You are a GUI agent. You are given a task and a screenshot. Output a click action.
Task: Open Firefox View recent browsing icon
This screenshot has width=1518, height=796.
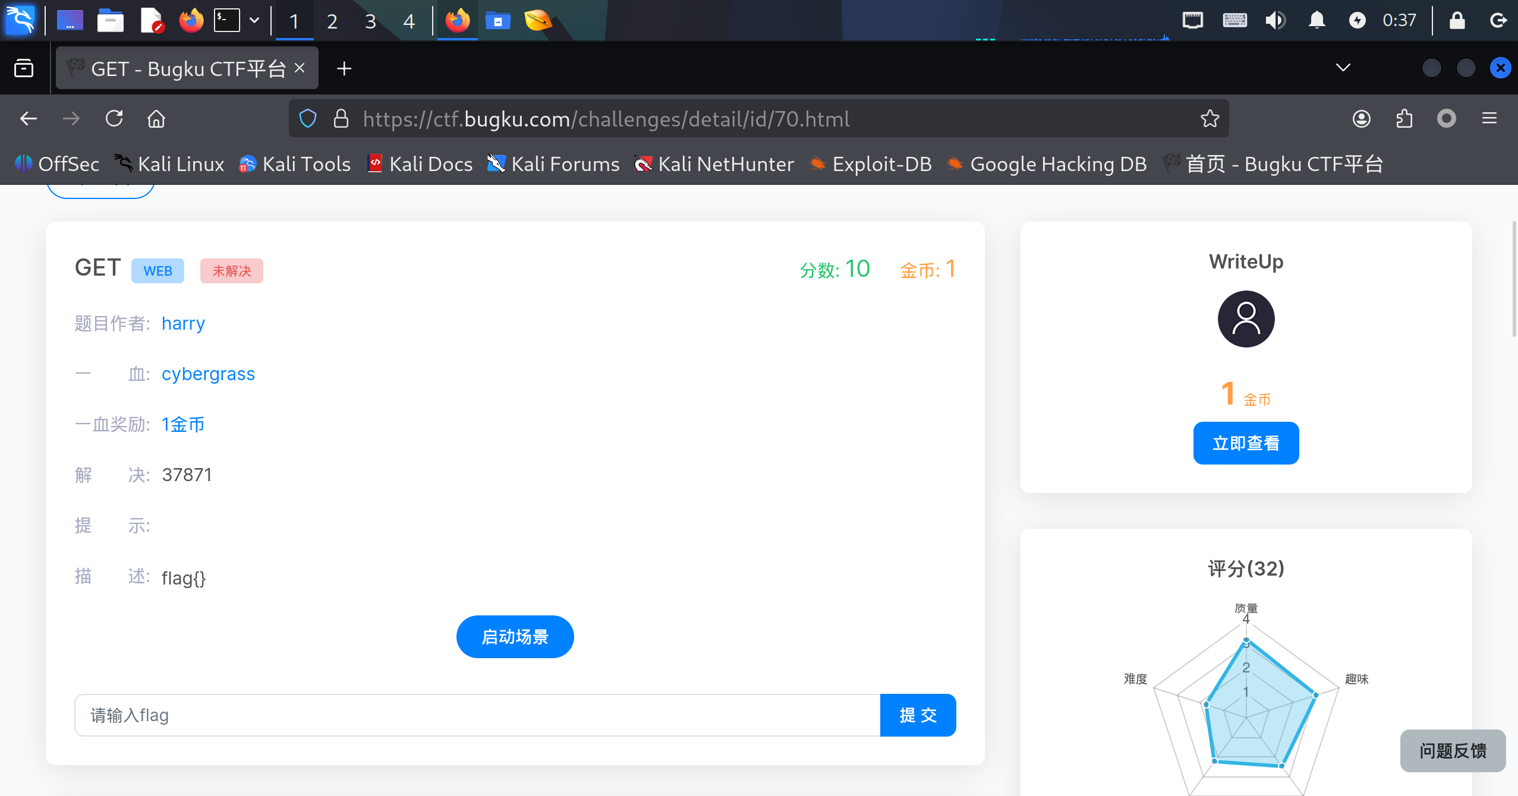coord(24,68)
